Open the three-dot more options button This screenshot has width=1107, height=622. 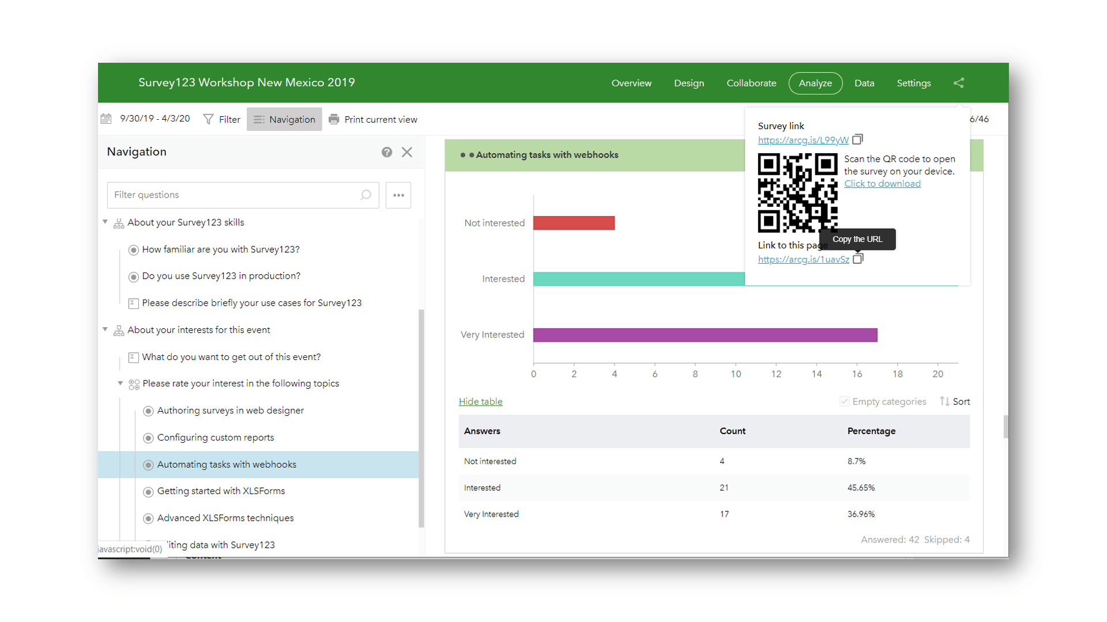click(398, 195)
